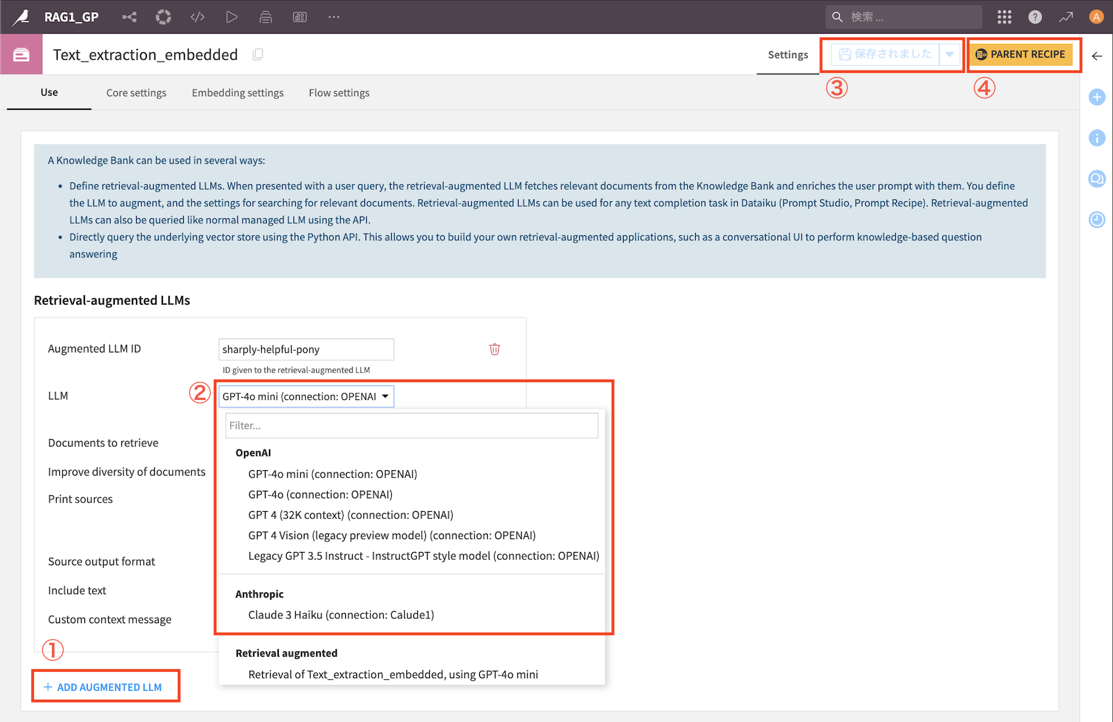
Task: Open the Embedding settings tab
Action: 237,93
